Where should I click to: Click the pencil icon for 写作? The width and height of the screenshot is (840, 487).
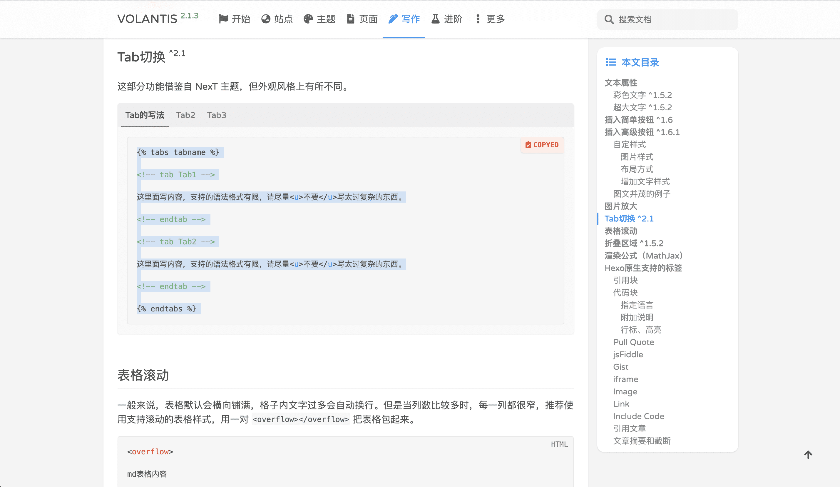393,19
